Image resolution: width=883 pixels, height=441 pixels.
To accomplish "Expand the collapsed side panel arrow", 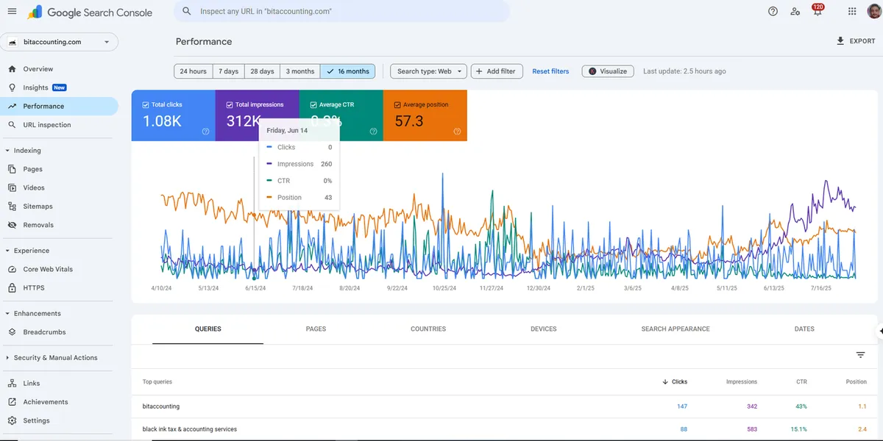I will 880,331.
